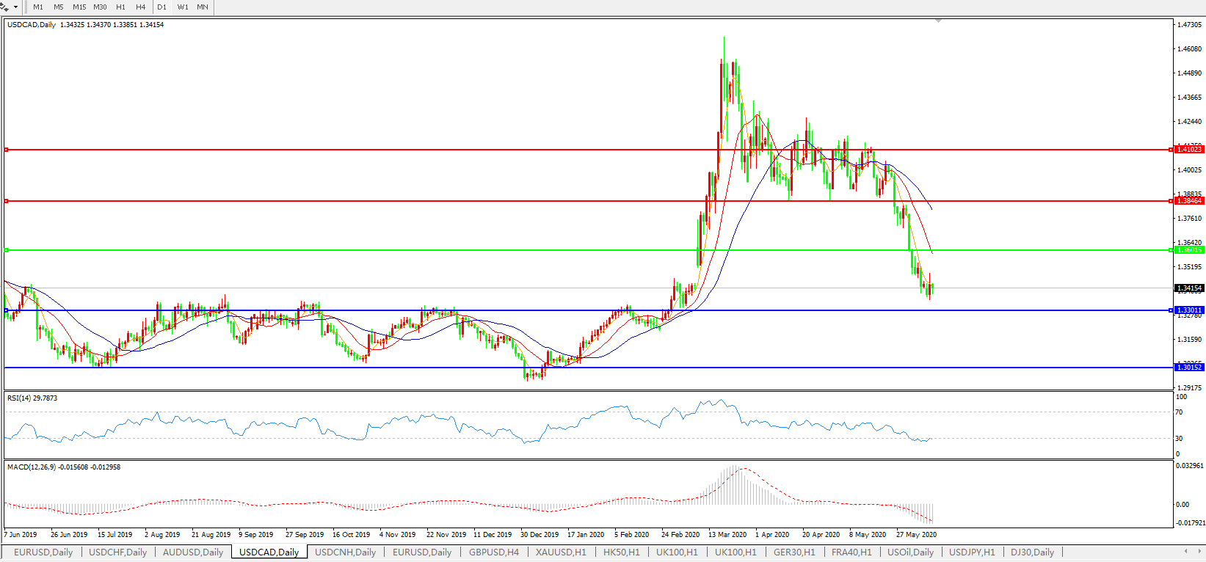1206x562 pixels.
Task: Click the objects tool icon in the toolbar
Action: point(5,7)
